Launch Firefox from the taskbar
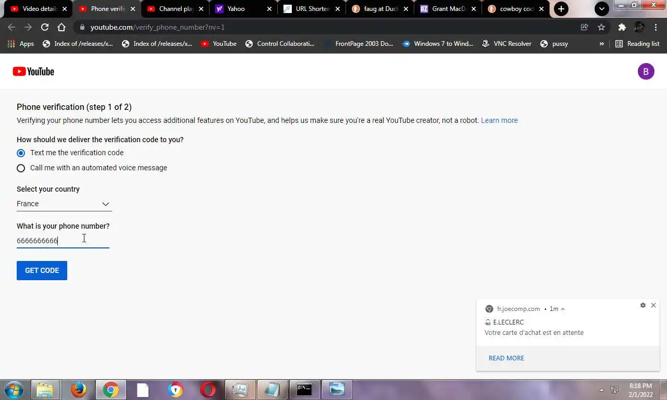Viewport: 667px width, 400px height. (x=79, y=390)
